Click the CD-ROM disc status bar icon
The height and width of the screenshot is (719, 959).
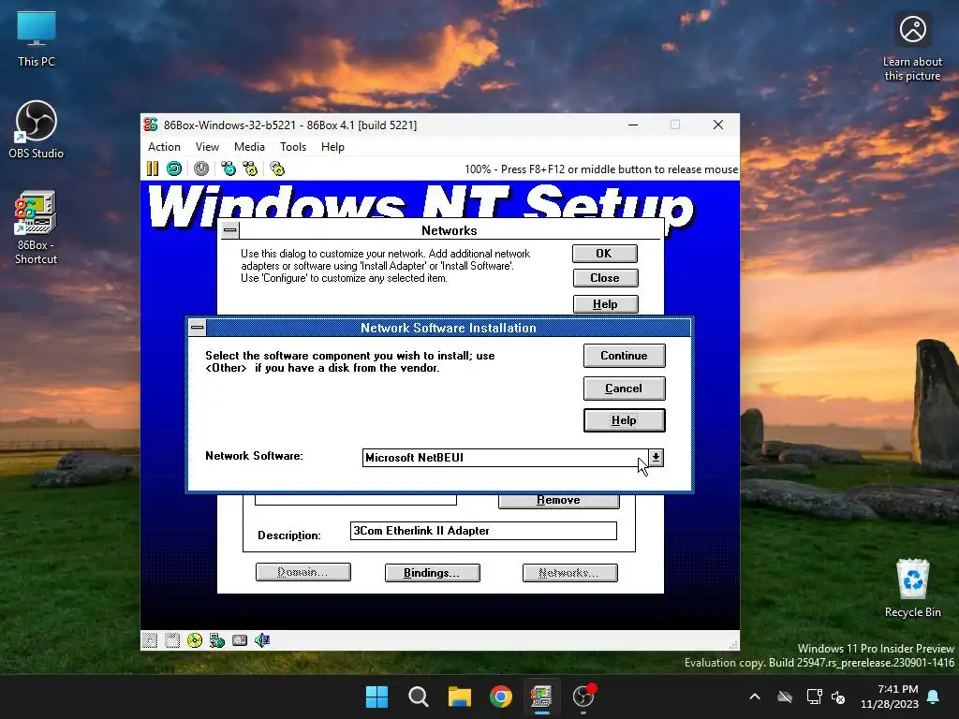pyautogui.click(x=195, y=640)
